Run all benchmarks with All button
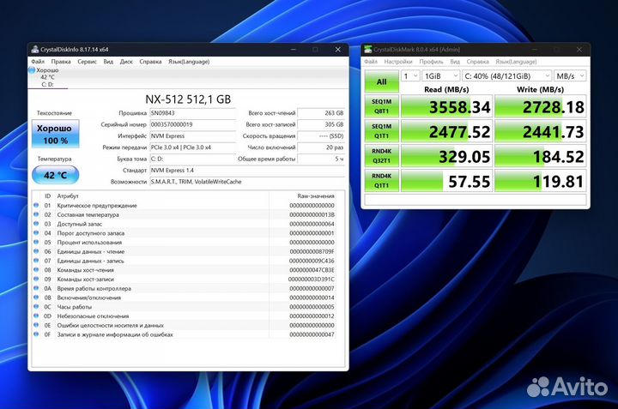The width and height of the screenshot is (618, 409). click(x=381, y=81)
